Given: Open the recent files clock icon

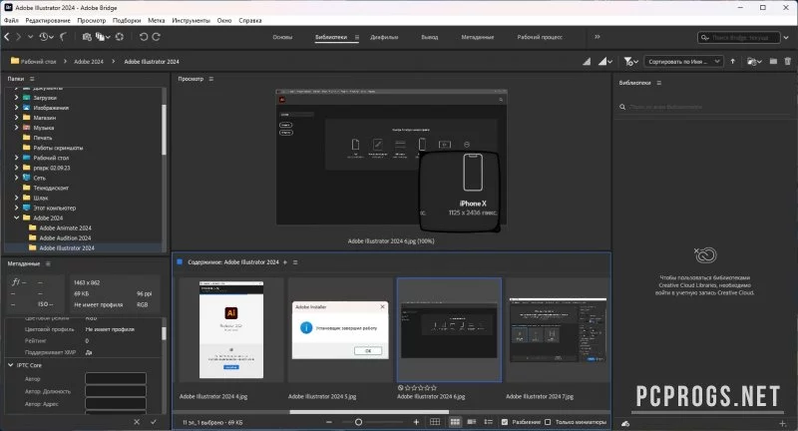Looking at the screenshot, I should click(x=44, y=37).
